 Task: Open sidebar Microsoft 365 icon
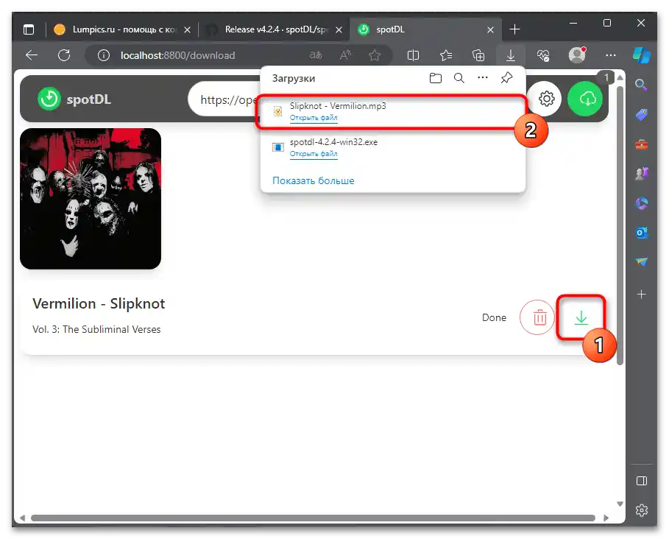641,203
